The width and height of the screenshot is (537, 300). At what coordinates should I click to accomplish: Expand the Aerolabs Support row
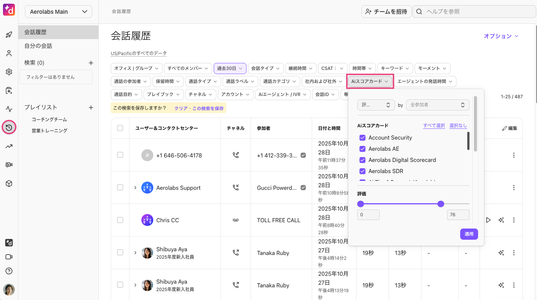tap(135, 188)
